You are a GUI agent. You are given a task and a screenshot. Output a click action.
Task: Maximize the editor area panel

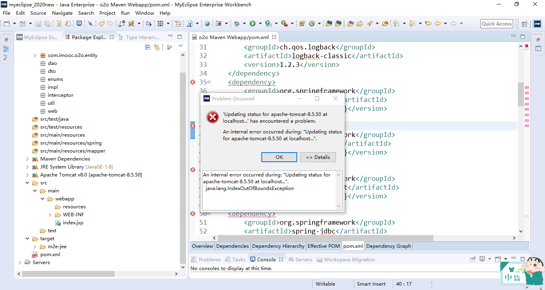(523, 37)
